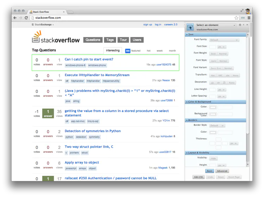Open the Questions nav item
Viewport: 264px width, 197px height.
93,40
